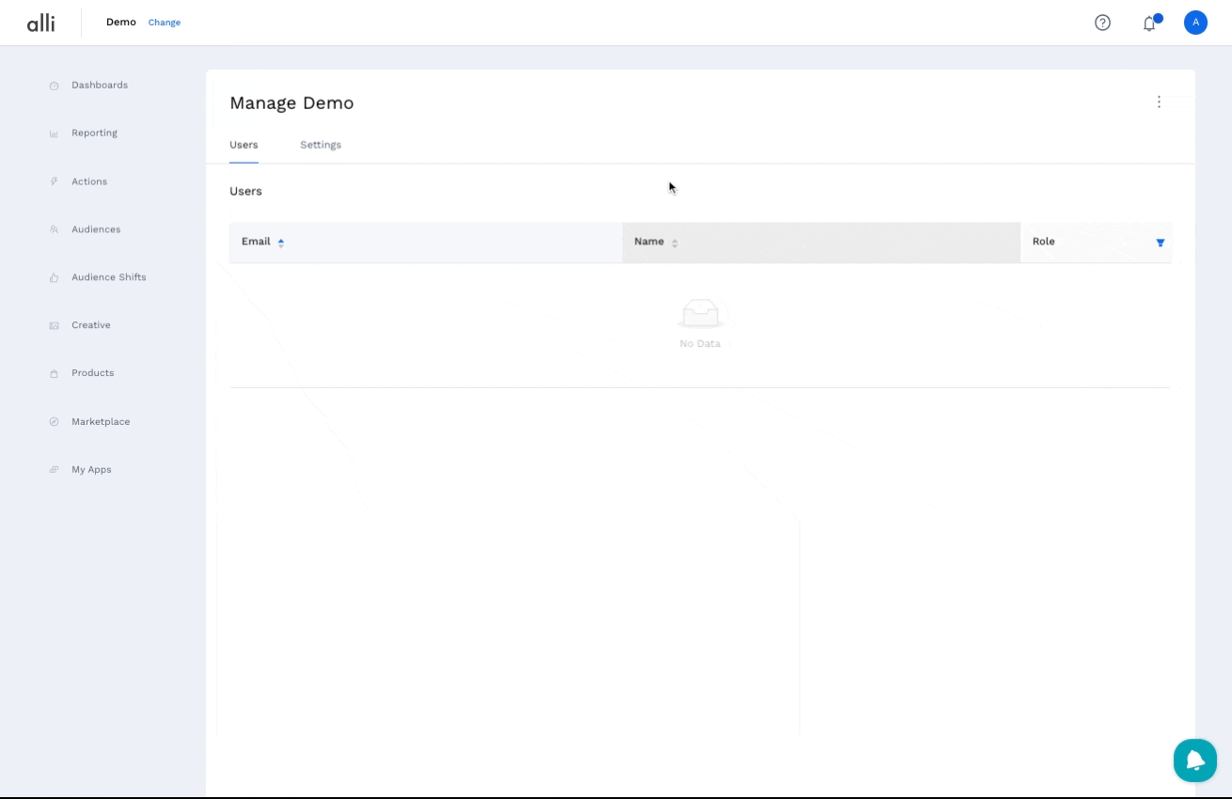
Task: Open the notifications bell in header
Action: [x=1149, y=23]
